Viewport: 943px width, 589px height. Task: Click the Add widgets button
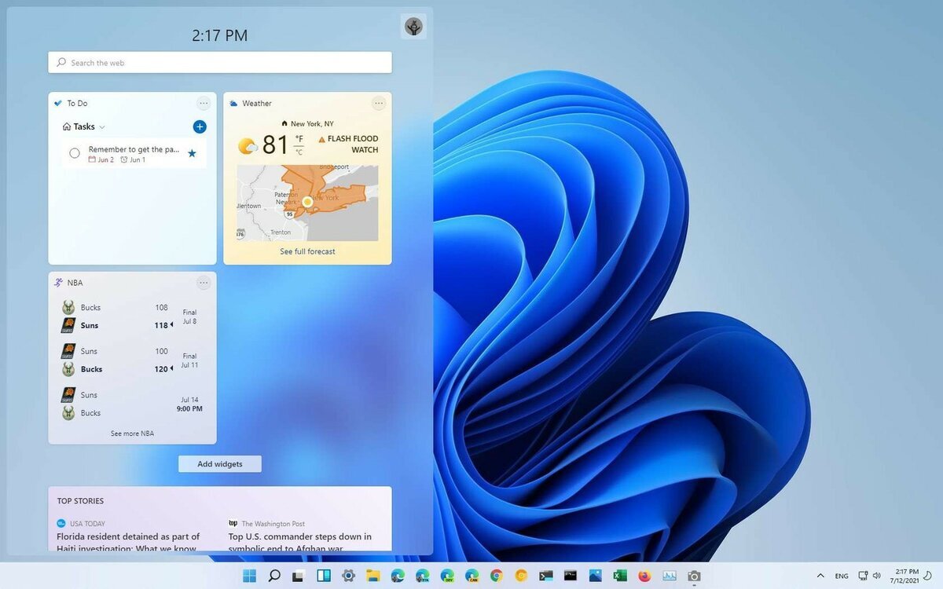(219, 463)
